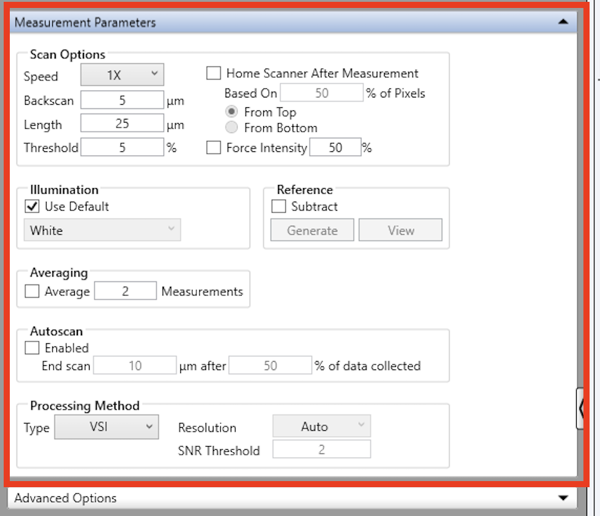This screenshot has width=600, height=516.
Task: Open the Processing Method Type dropdown
Action: (x=107, y=427)
